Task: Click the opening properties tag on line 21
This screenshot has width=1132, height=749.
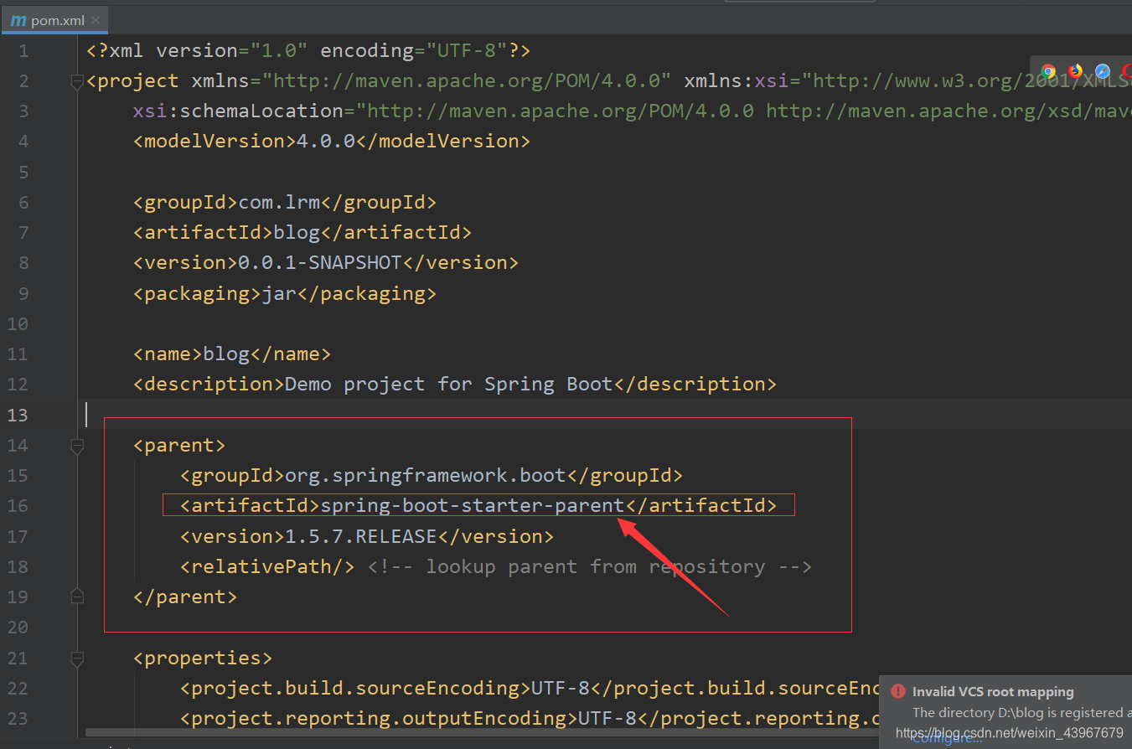Action: tap(203, 658)
